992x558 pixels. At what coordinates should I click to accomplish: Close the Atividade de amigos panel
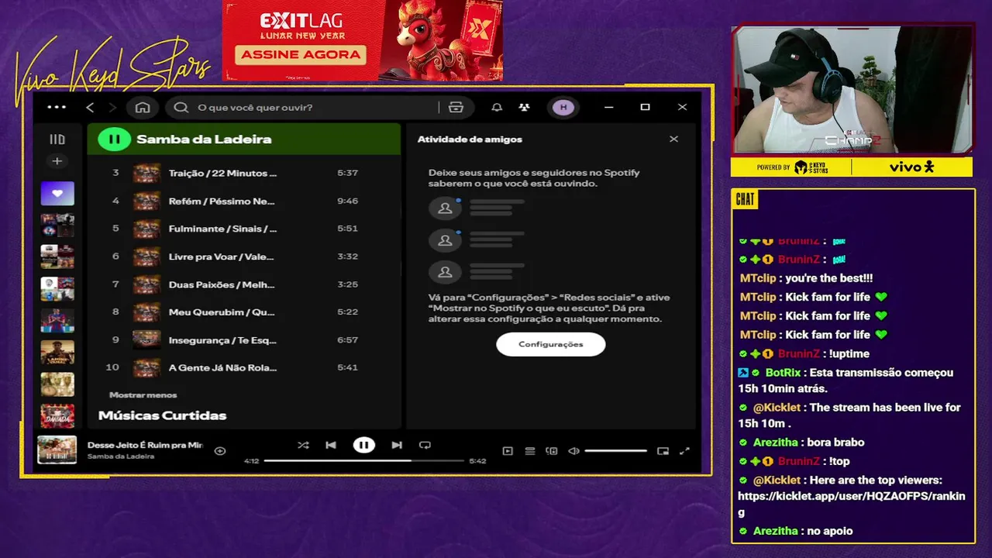673,139
